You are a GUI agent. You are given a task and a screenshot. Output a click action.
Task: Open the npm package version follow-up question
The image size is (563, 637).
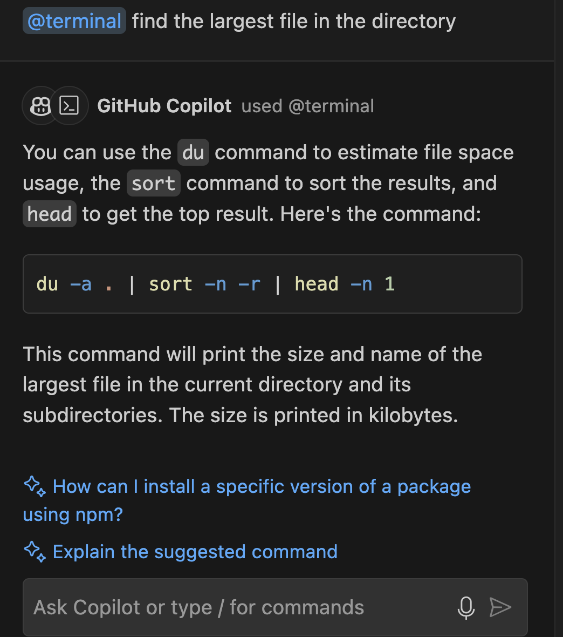[x=247, y=500]
